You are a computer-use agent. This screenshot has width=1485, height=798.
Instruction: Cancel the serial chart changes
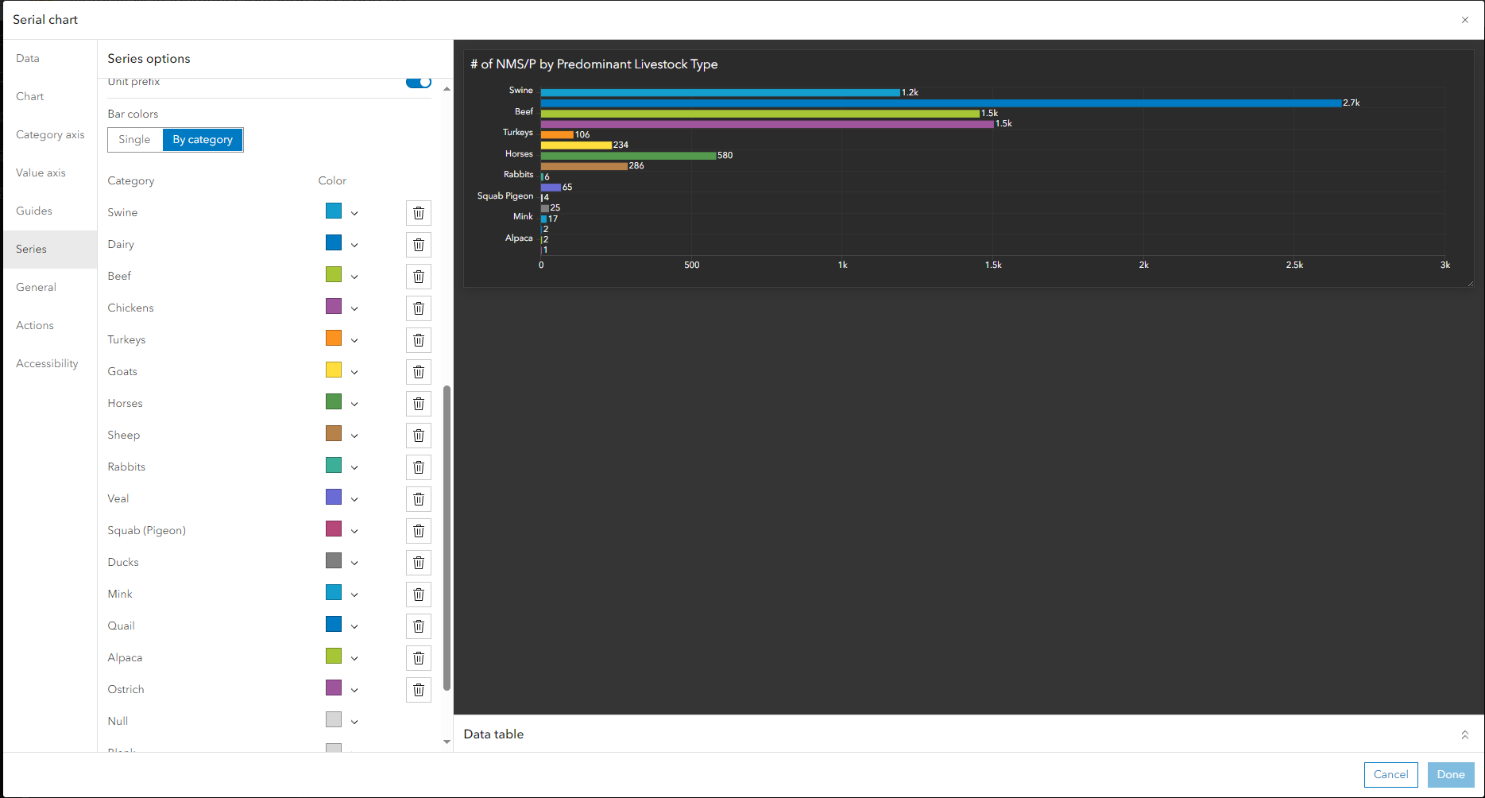pyautogui.click(x=1390, y=774)
